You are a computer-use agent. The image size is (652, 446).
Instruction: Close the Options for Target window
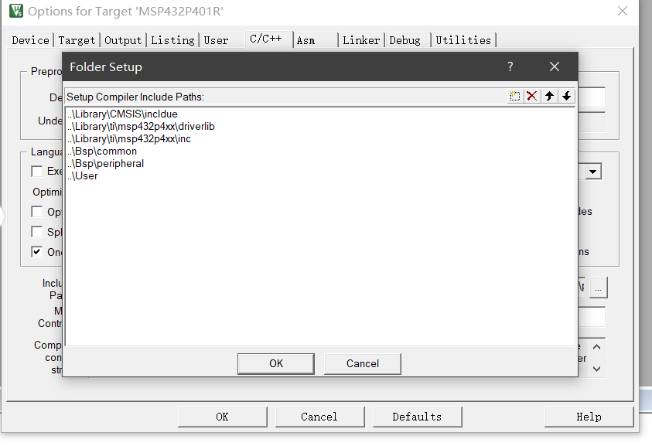point(623,11)
